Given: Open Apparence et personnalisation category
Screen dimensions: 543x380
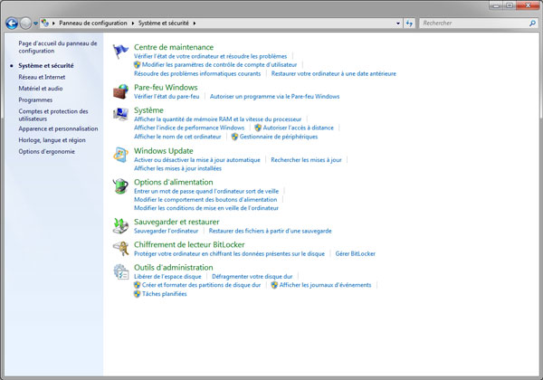Looking at the screenshot, I should coord(58,128).
